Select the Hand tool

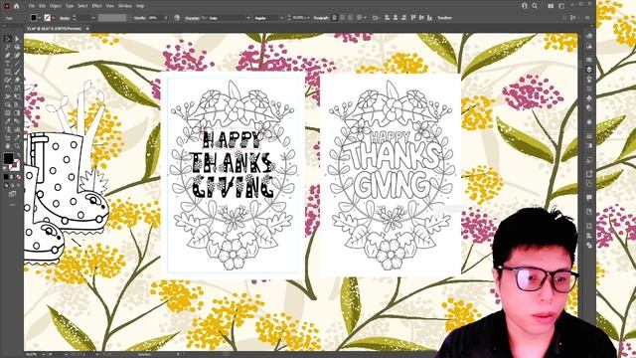pos(7,146)
